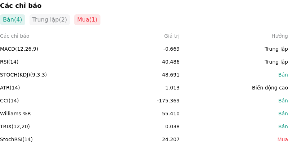Click the CCI(14) indicator label
288x143 pixels.
click(x=9, y=101)
